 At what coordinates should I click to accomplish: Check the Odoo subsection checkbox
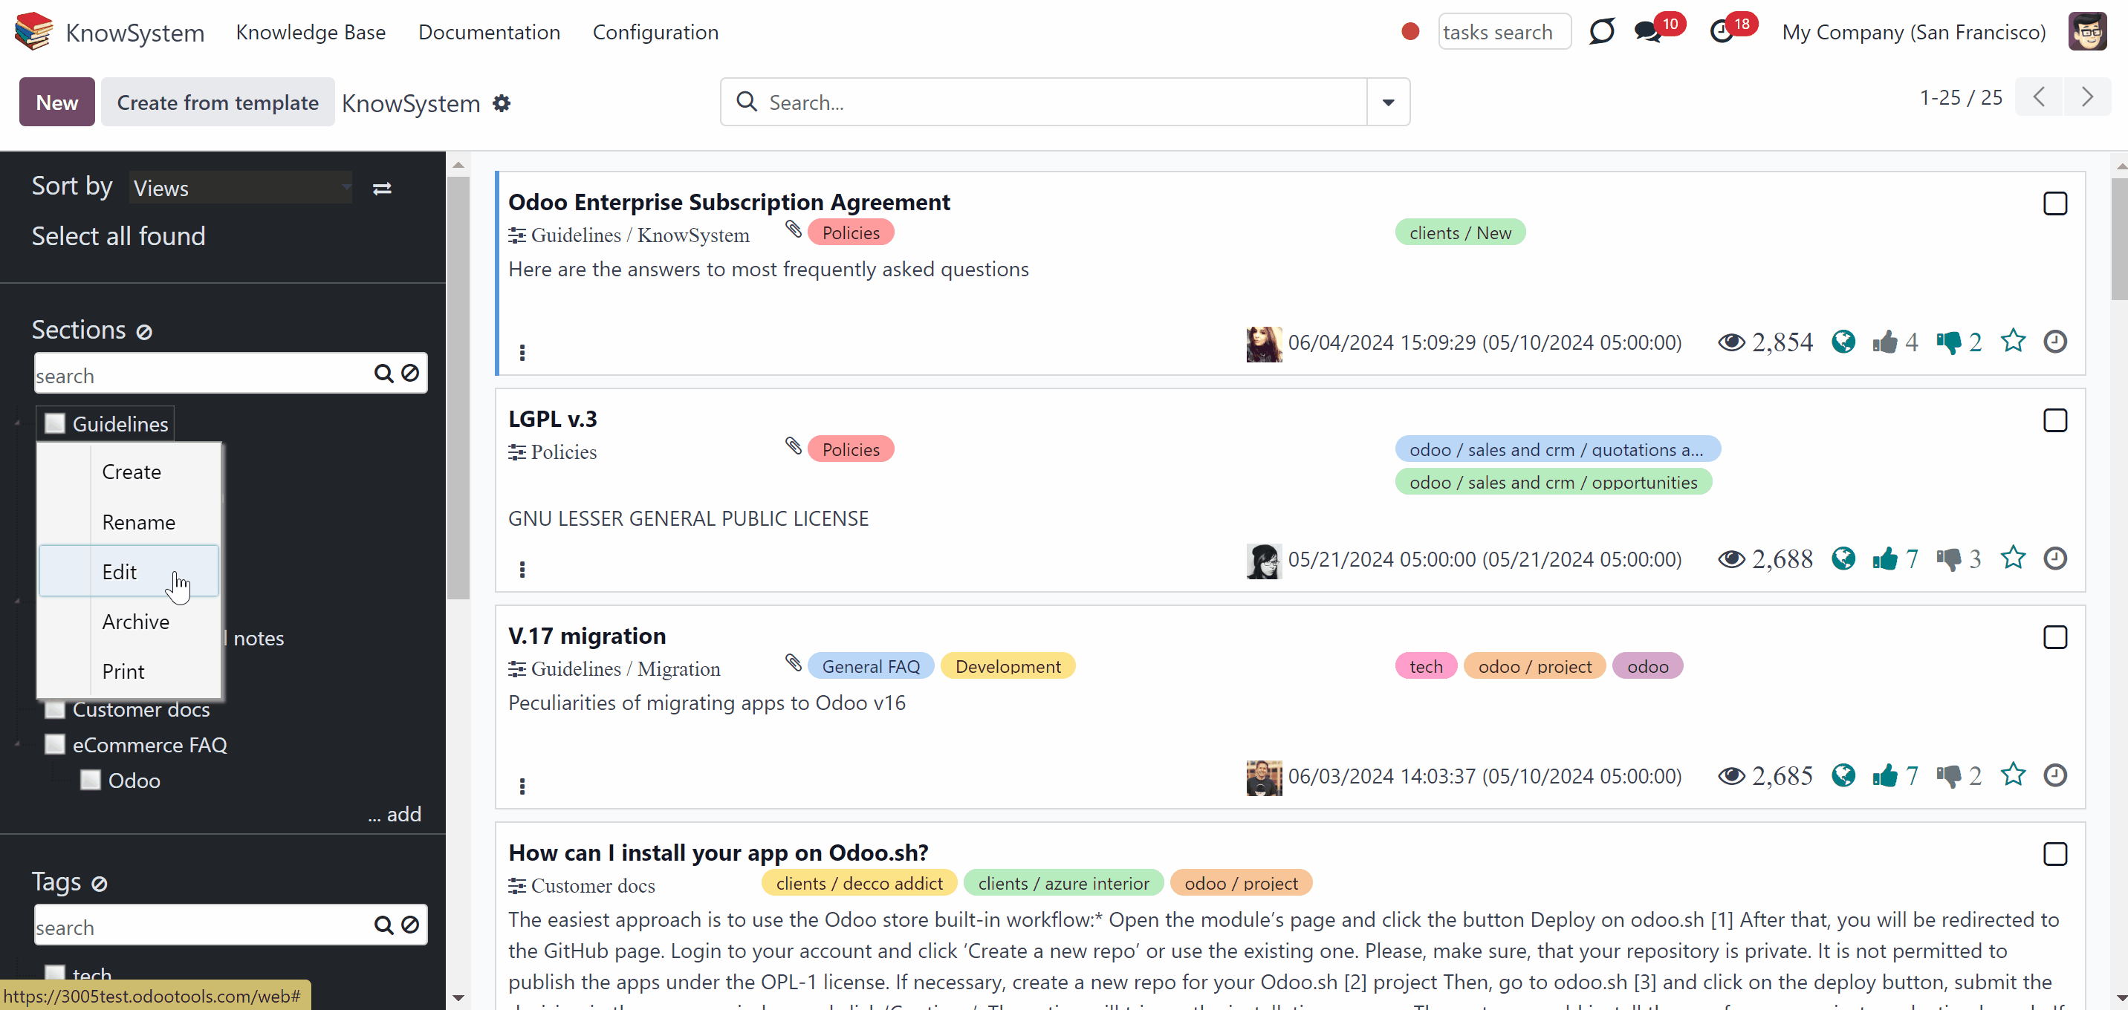(90, 781)
